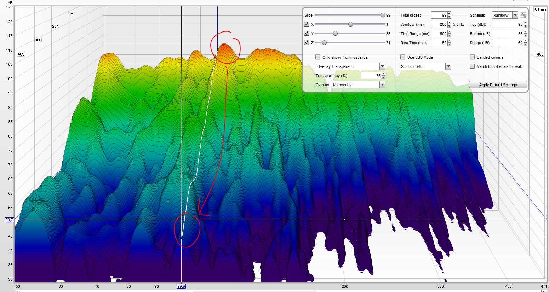Viewport: 549px width, 292px height.
Task: Click the Rise Time (ms) input field
Action: 439,43
